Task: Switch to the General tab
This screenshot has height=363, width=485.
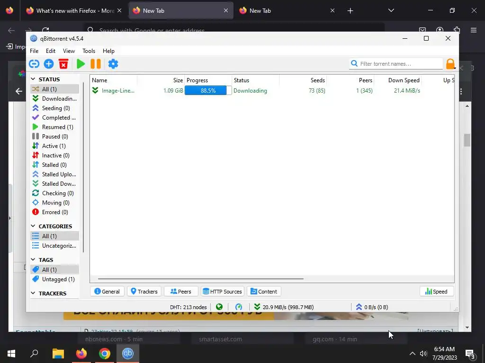Action: coord(107,291)
